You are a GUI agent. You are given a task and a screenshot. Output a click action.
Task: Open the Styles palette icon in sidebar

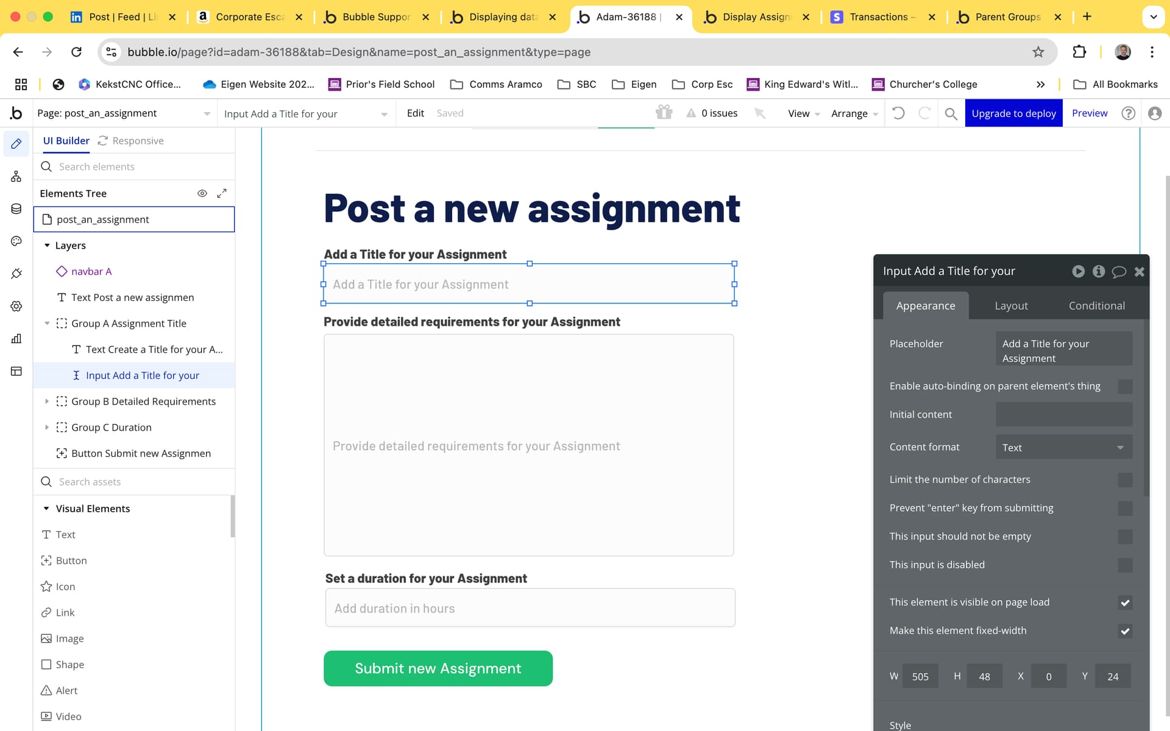coord(16,241)
